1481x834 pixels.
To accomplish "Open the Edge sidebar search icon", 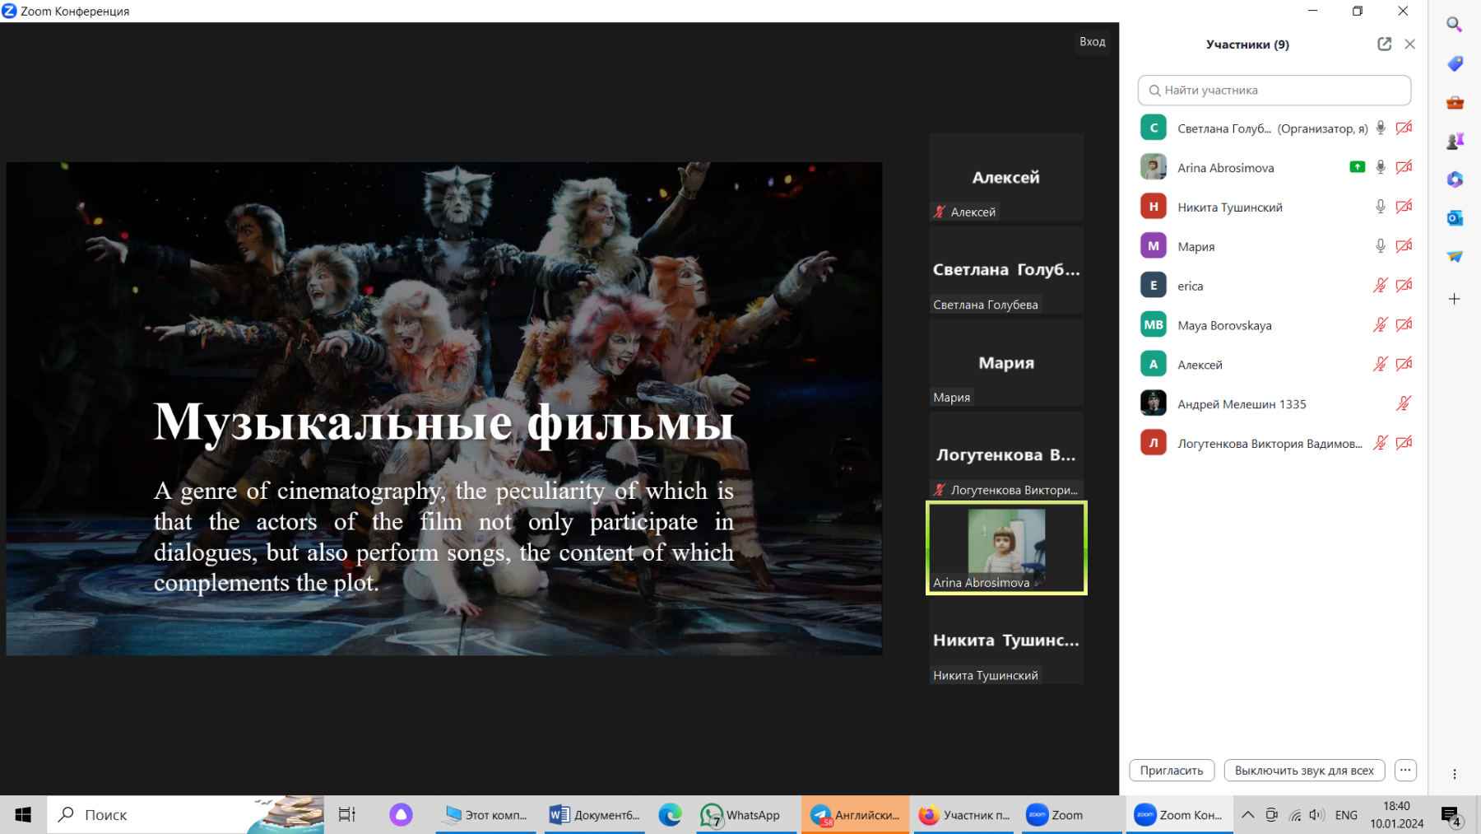I will pyautogui.click(x=1455, y=25).
